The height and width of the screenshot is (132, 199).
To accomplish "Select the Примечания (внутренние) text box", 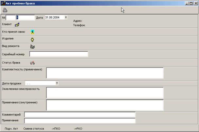I will (x=104, y=105).
